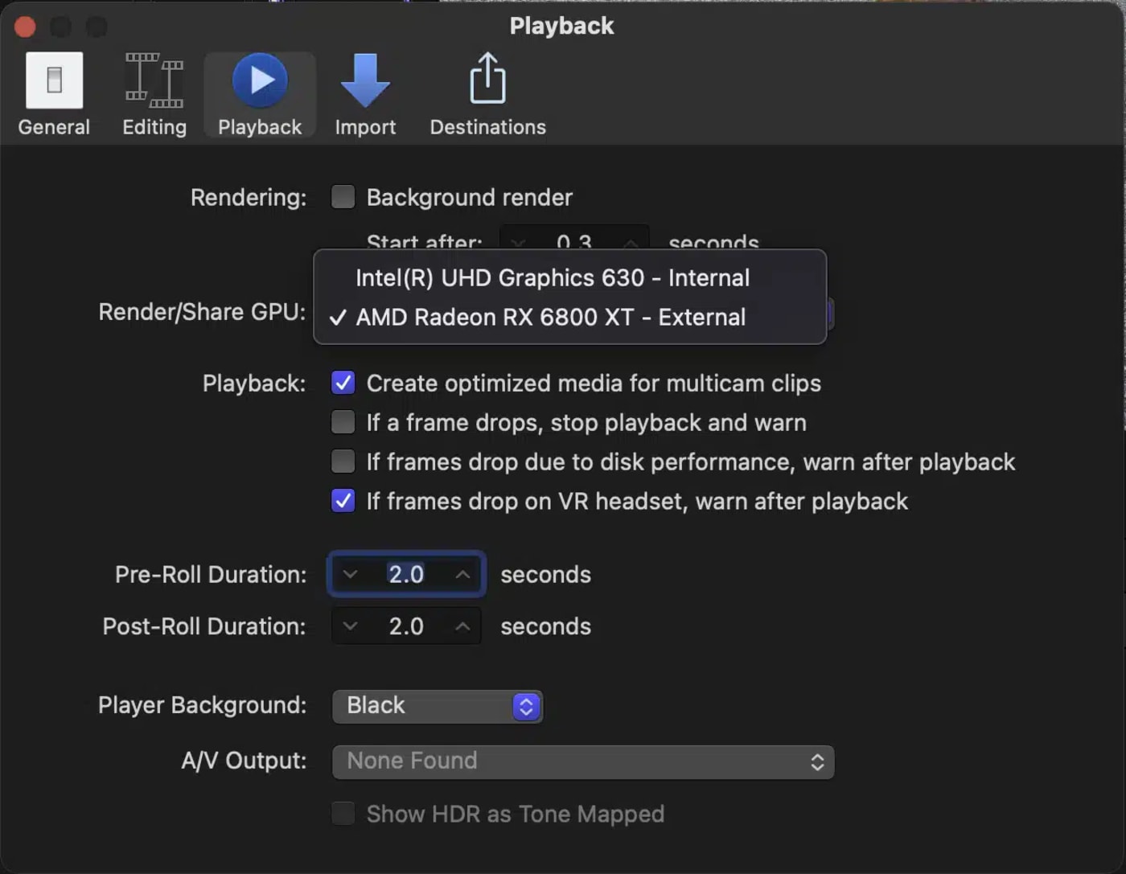
Task: Enable stop playback and warn on frame drop
Action: tap(343, 422)
